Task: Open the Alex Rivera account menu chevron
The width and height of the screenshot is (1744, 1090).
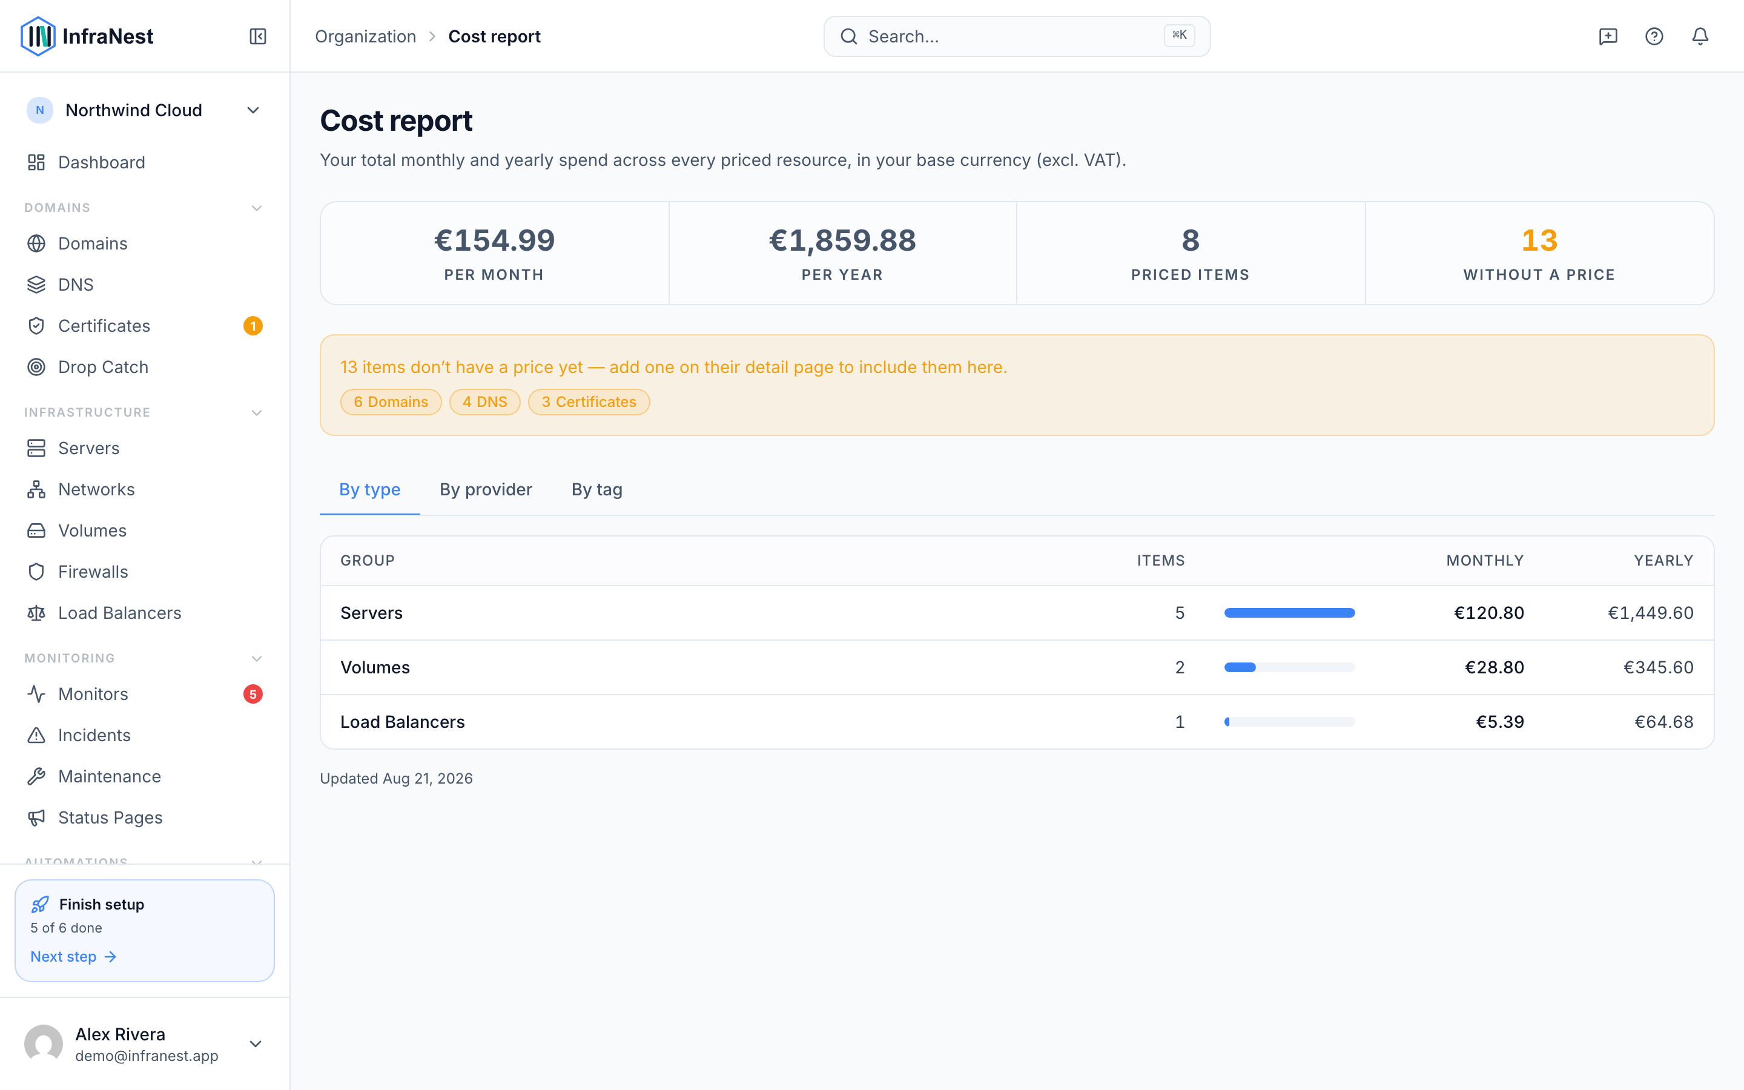Action: [255, 1044]
